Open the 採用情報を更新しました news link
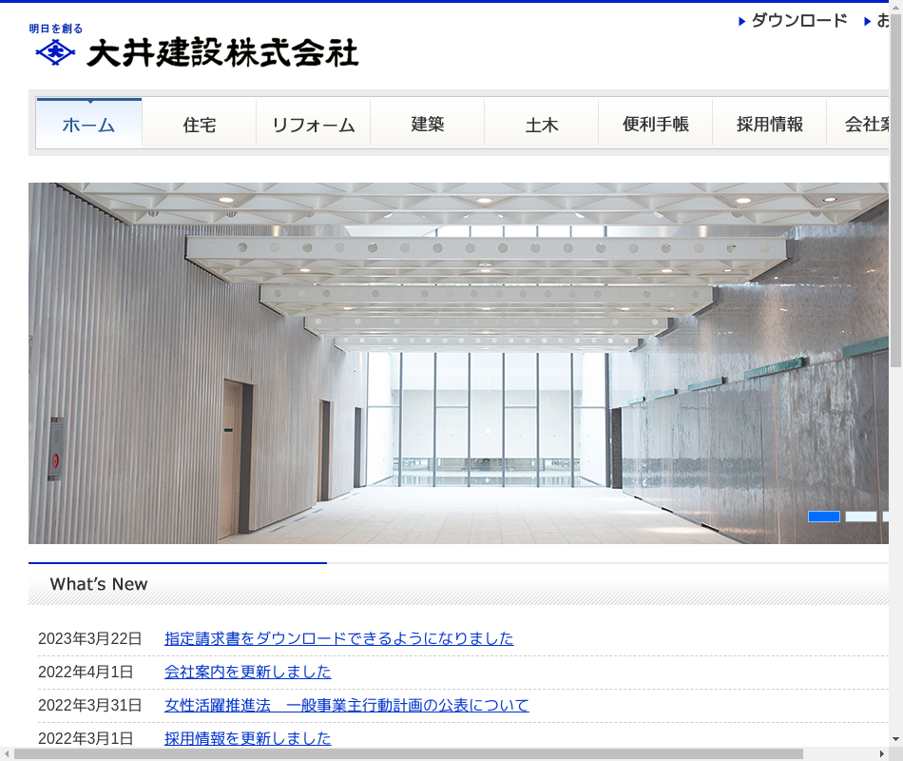903x761 pixels. point(247,738)
